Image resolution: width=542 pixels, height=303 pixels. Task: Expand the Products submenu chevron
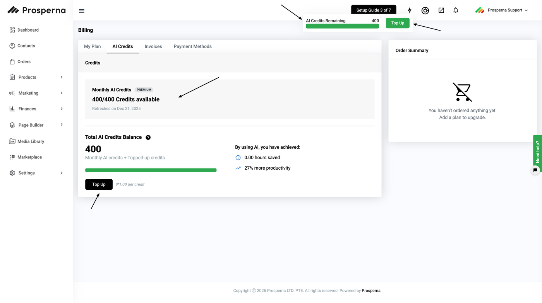pyautogui.click(x=62, y=77)
